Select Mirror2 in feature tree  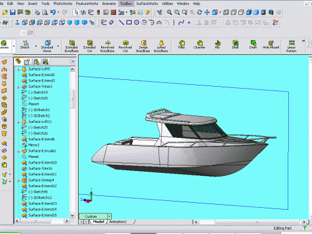[x=34, y=145]
